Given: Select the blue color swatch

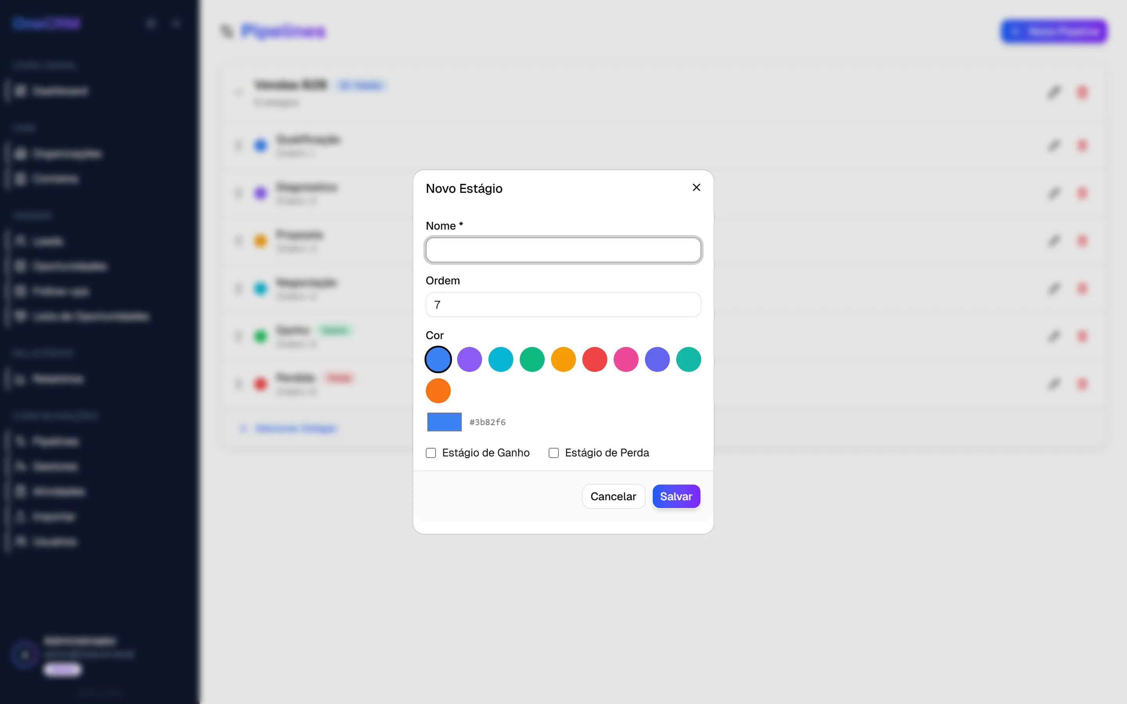Looking at the screenshot, I should 438,359.
